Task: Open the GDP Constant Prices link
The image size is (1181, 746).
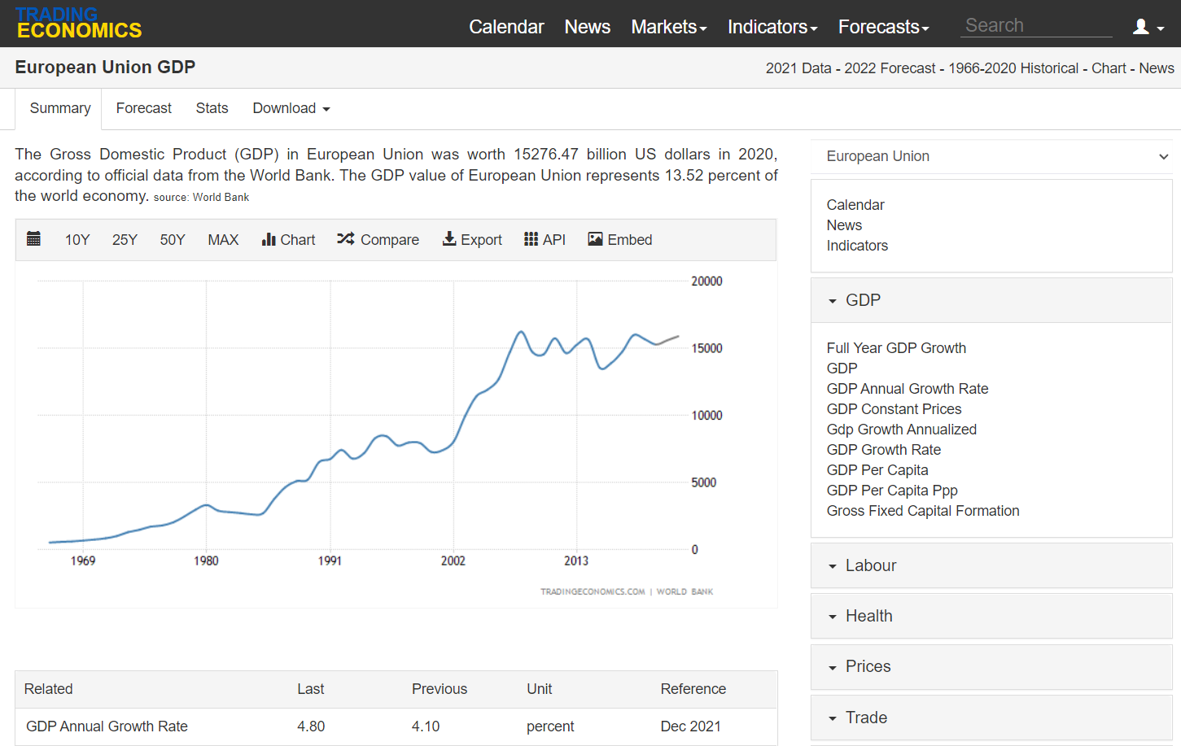Action: click(894, 409)
